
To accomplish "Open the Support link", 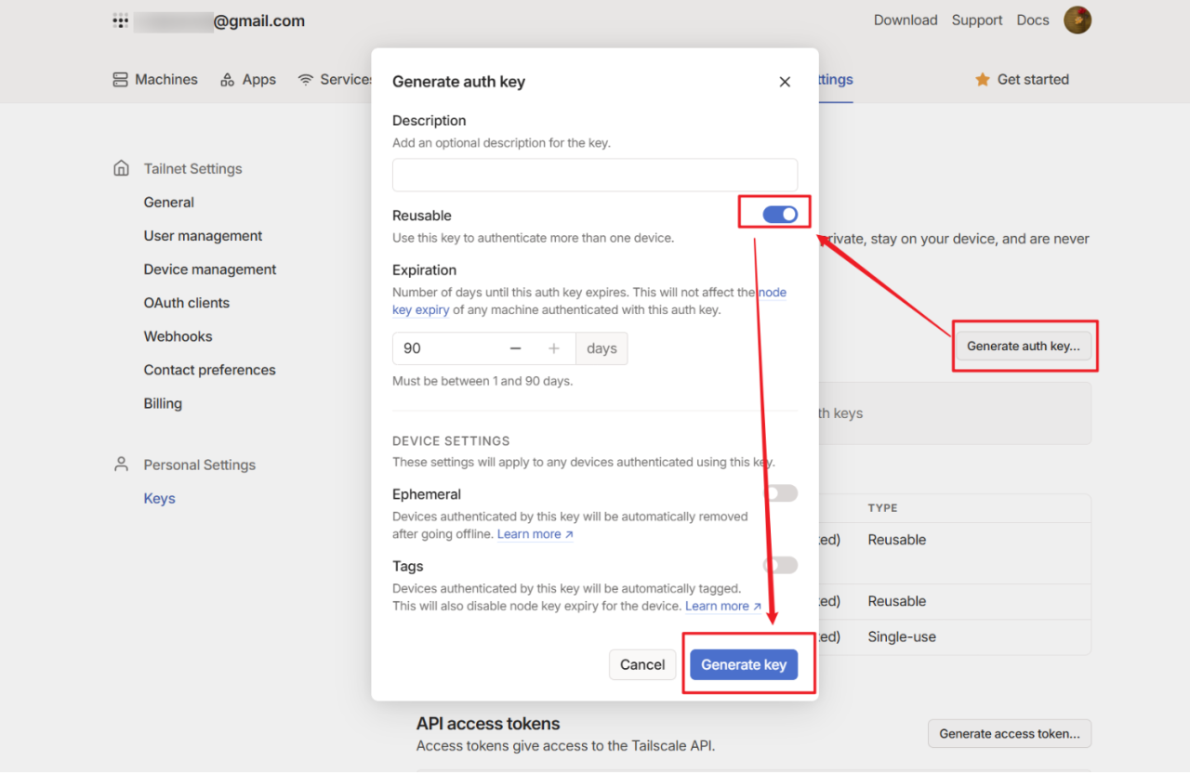I will click(977, 20).
